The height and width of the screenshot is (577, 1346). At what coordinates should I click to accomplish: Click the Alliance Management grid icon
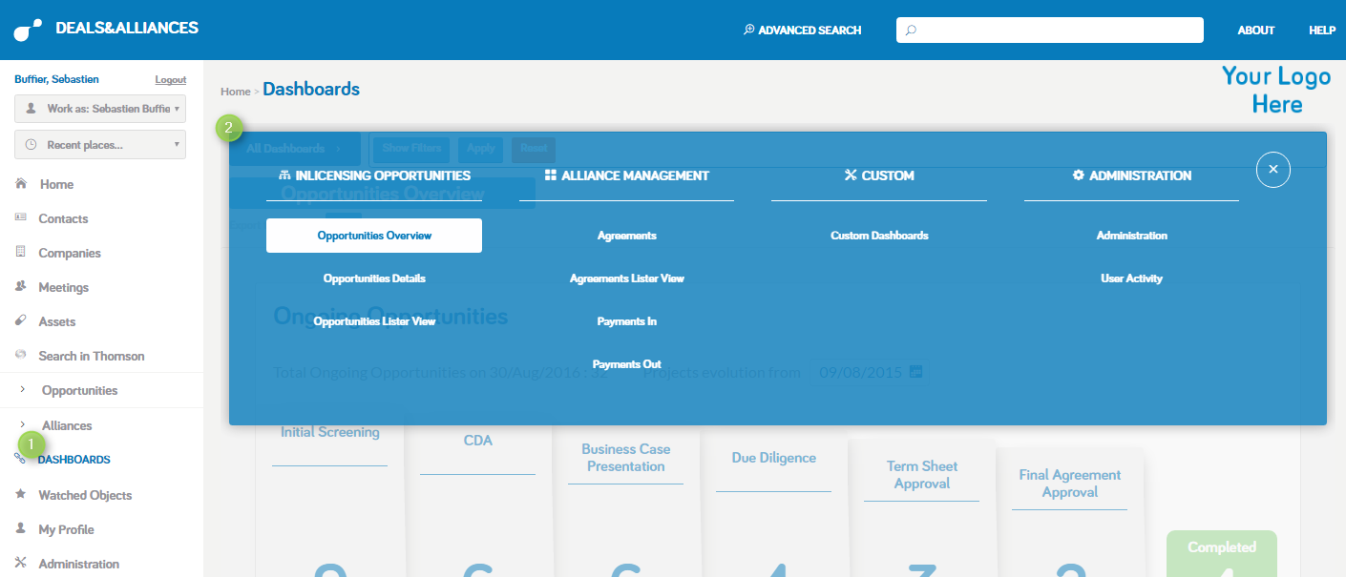click(x=550, y=175)
